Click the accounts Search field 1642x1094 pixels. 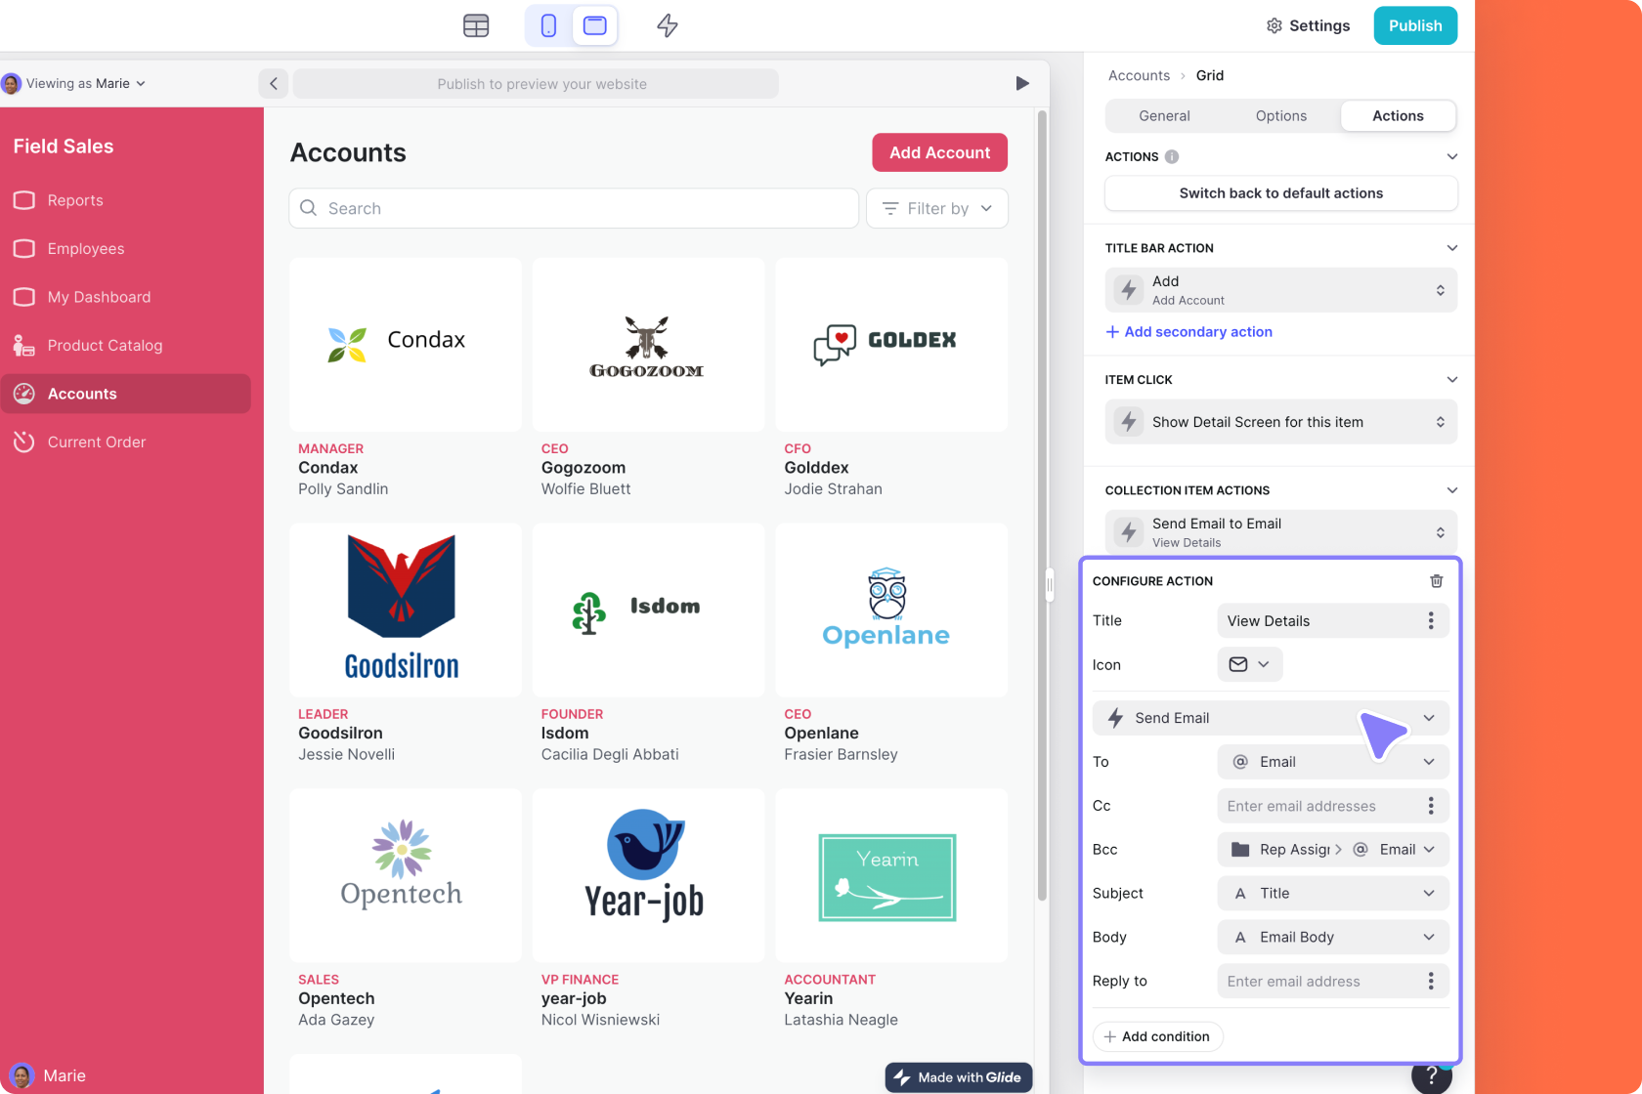574,208
